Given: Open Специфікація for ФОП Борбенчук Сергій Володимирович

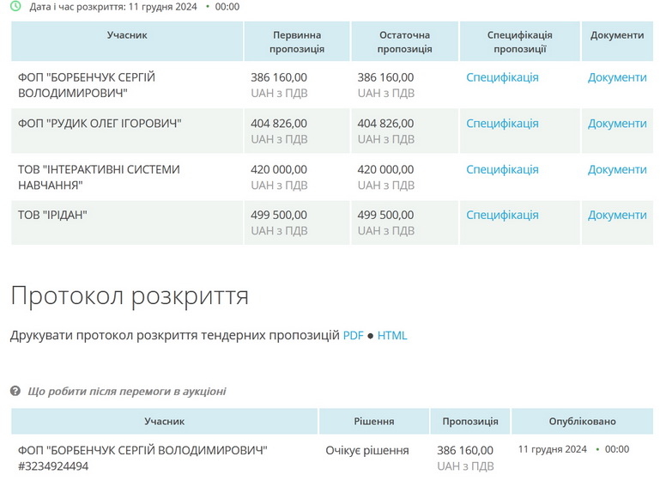Looking at the screenshot, I should click(x=502, y=77).
